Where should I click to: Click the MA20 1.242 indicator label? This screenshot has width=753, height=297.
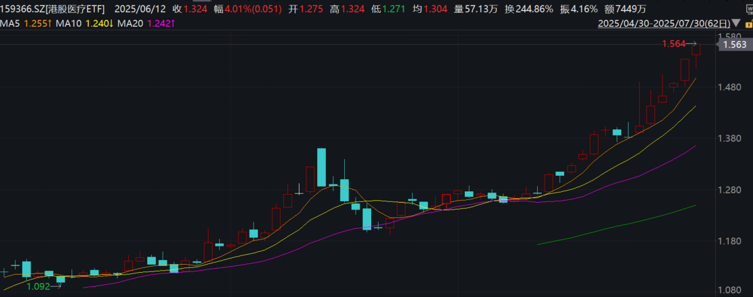146,23
